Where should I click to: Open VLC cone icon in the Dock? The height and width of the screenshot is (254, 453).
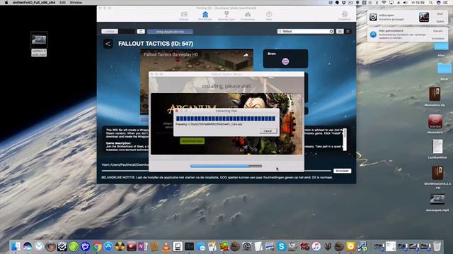pyautogui.click(x=166, y=246)
